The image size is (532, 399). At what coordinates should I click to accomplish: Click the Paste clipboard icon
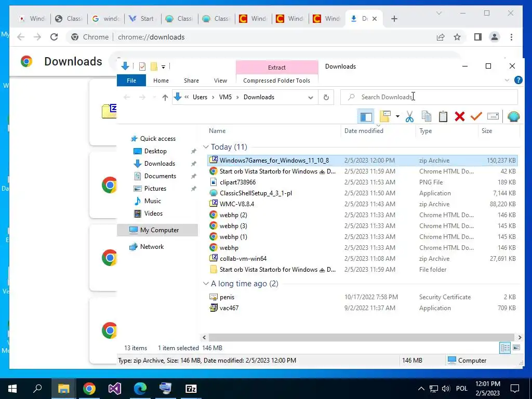click(x=443, y=116)
